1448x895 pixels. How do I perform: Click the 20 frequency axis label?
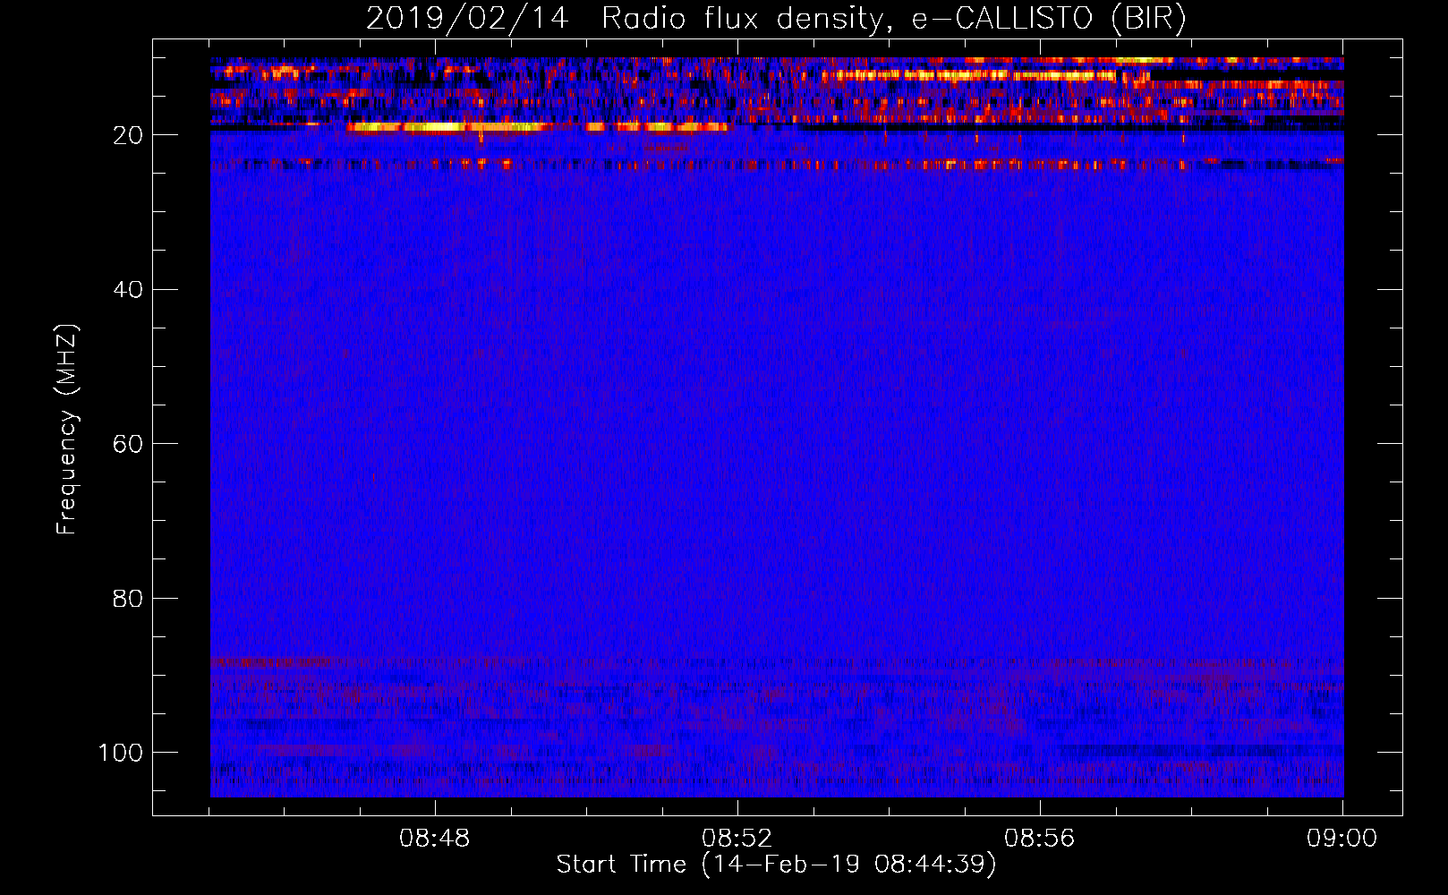click(x=128, y=135)
